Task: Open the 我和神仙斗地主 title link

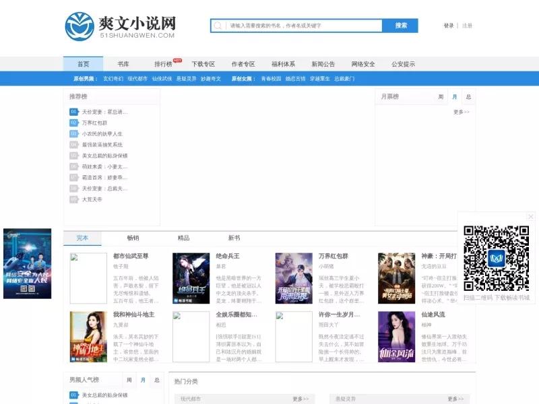Action: click(x=133, y=314)
